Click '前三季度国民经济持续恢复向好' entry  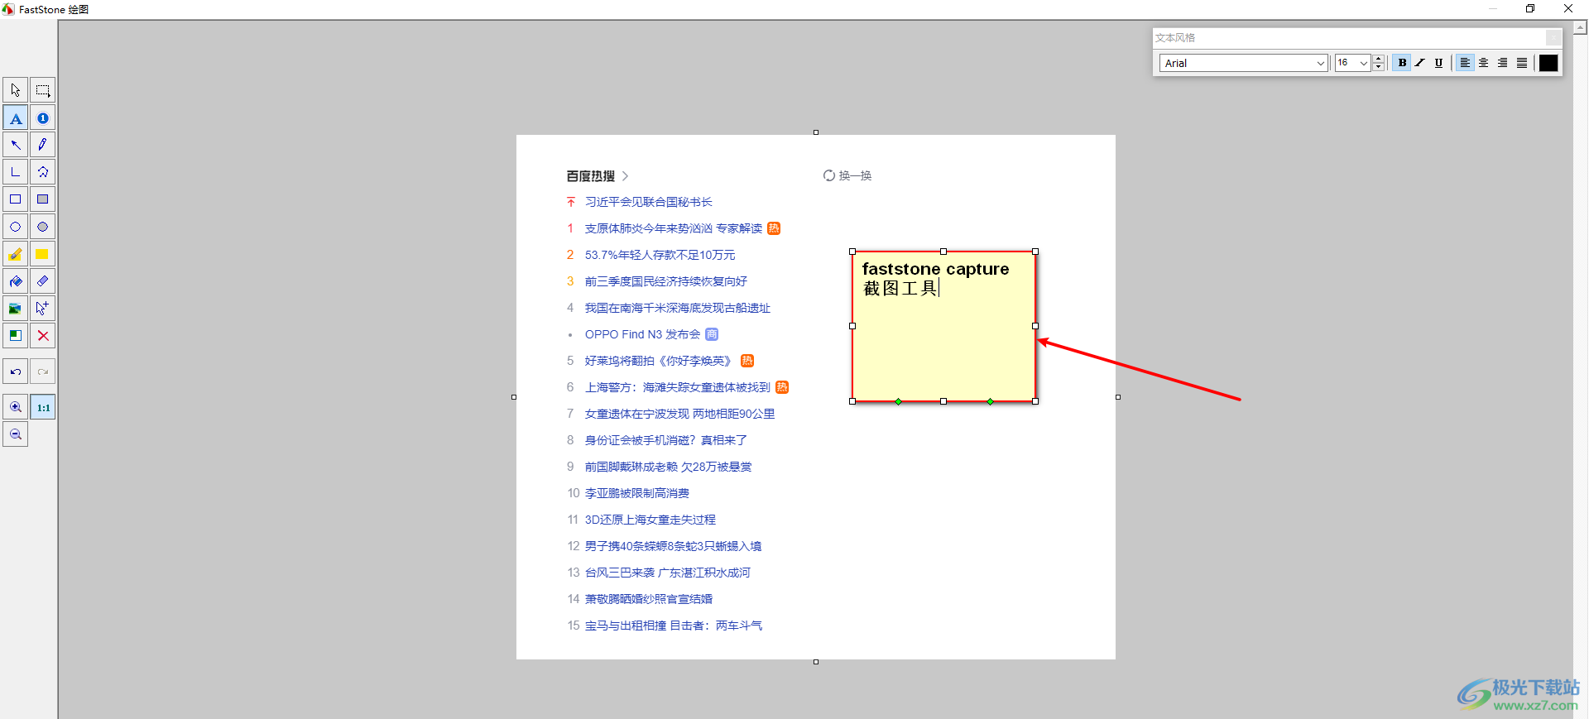pyautogui.click(x=665, y=281)
